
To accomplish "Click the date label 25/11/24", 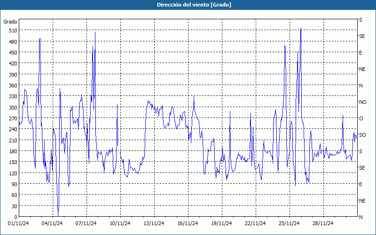I will (x=289, y=223).
